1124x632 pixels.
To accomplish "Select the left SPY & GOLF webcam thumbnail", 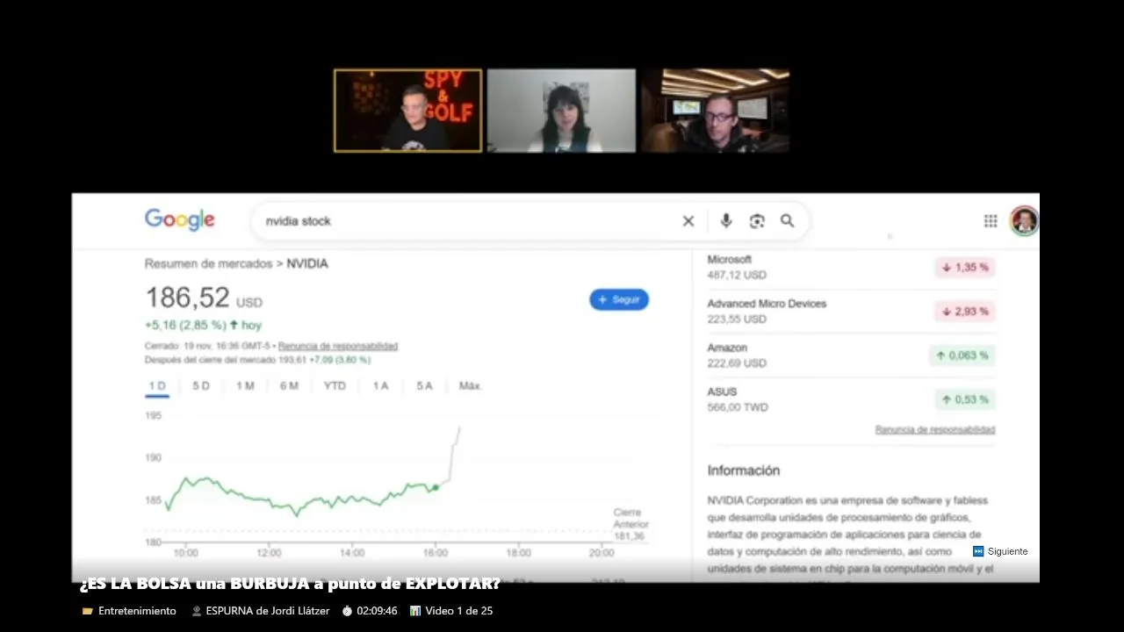I will (x=408, y=111).
